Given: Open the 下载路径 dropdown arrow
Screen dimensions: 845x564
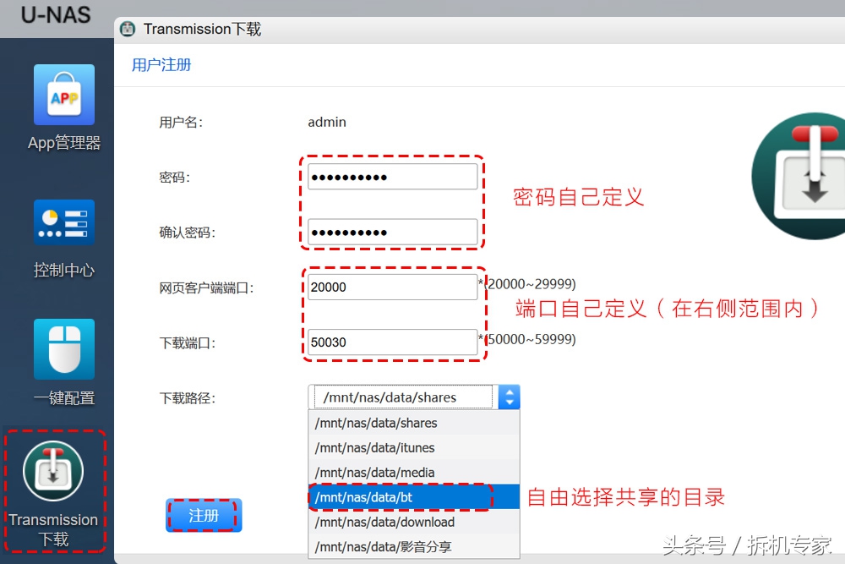Looking at the screenshot, I should tap(510, 397).
